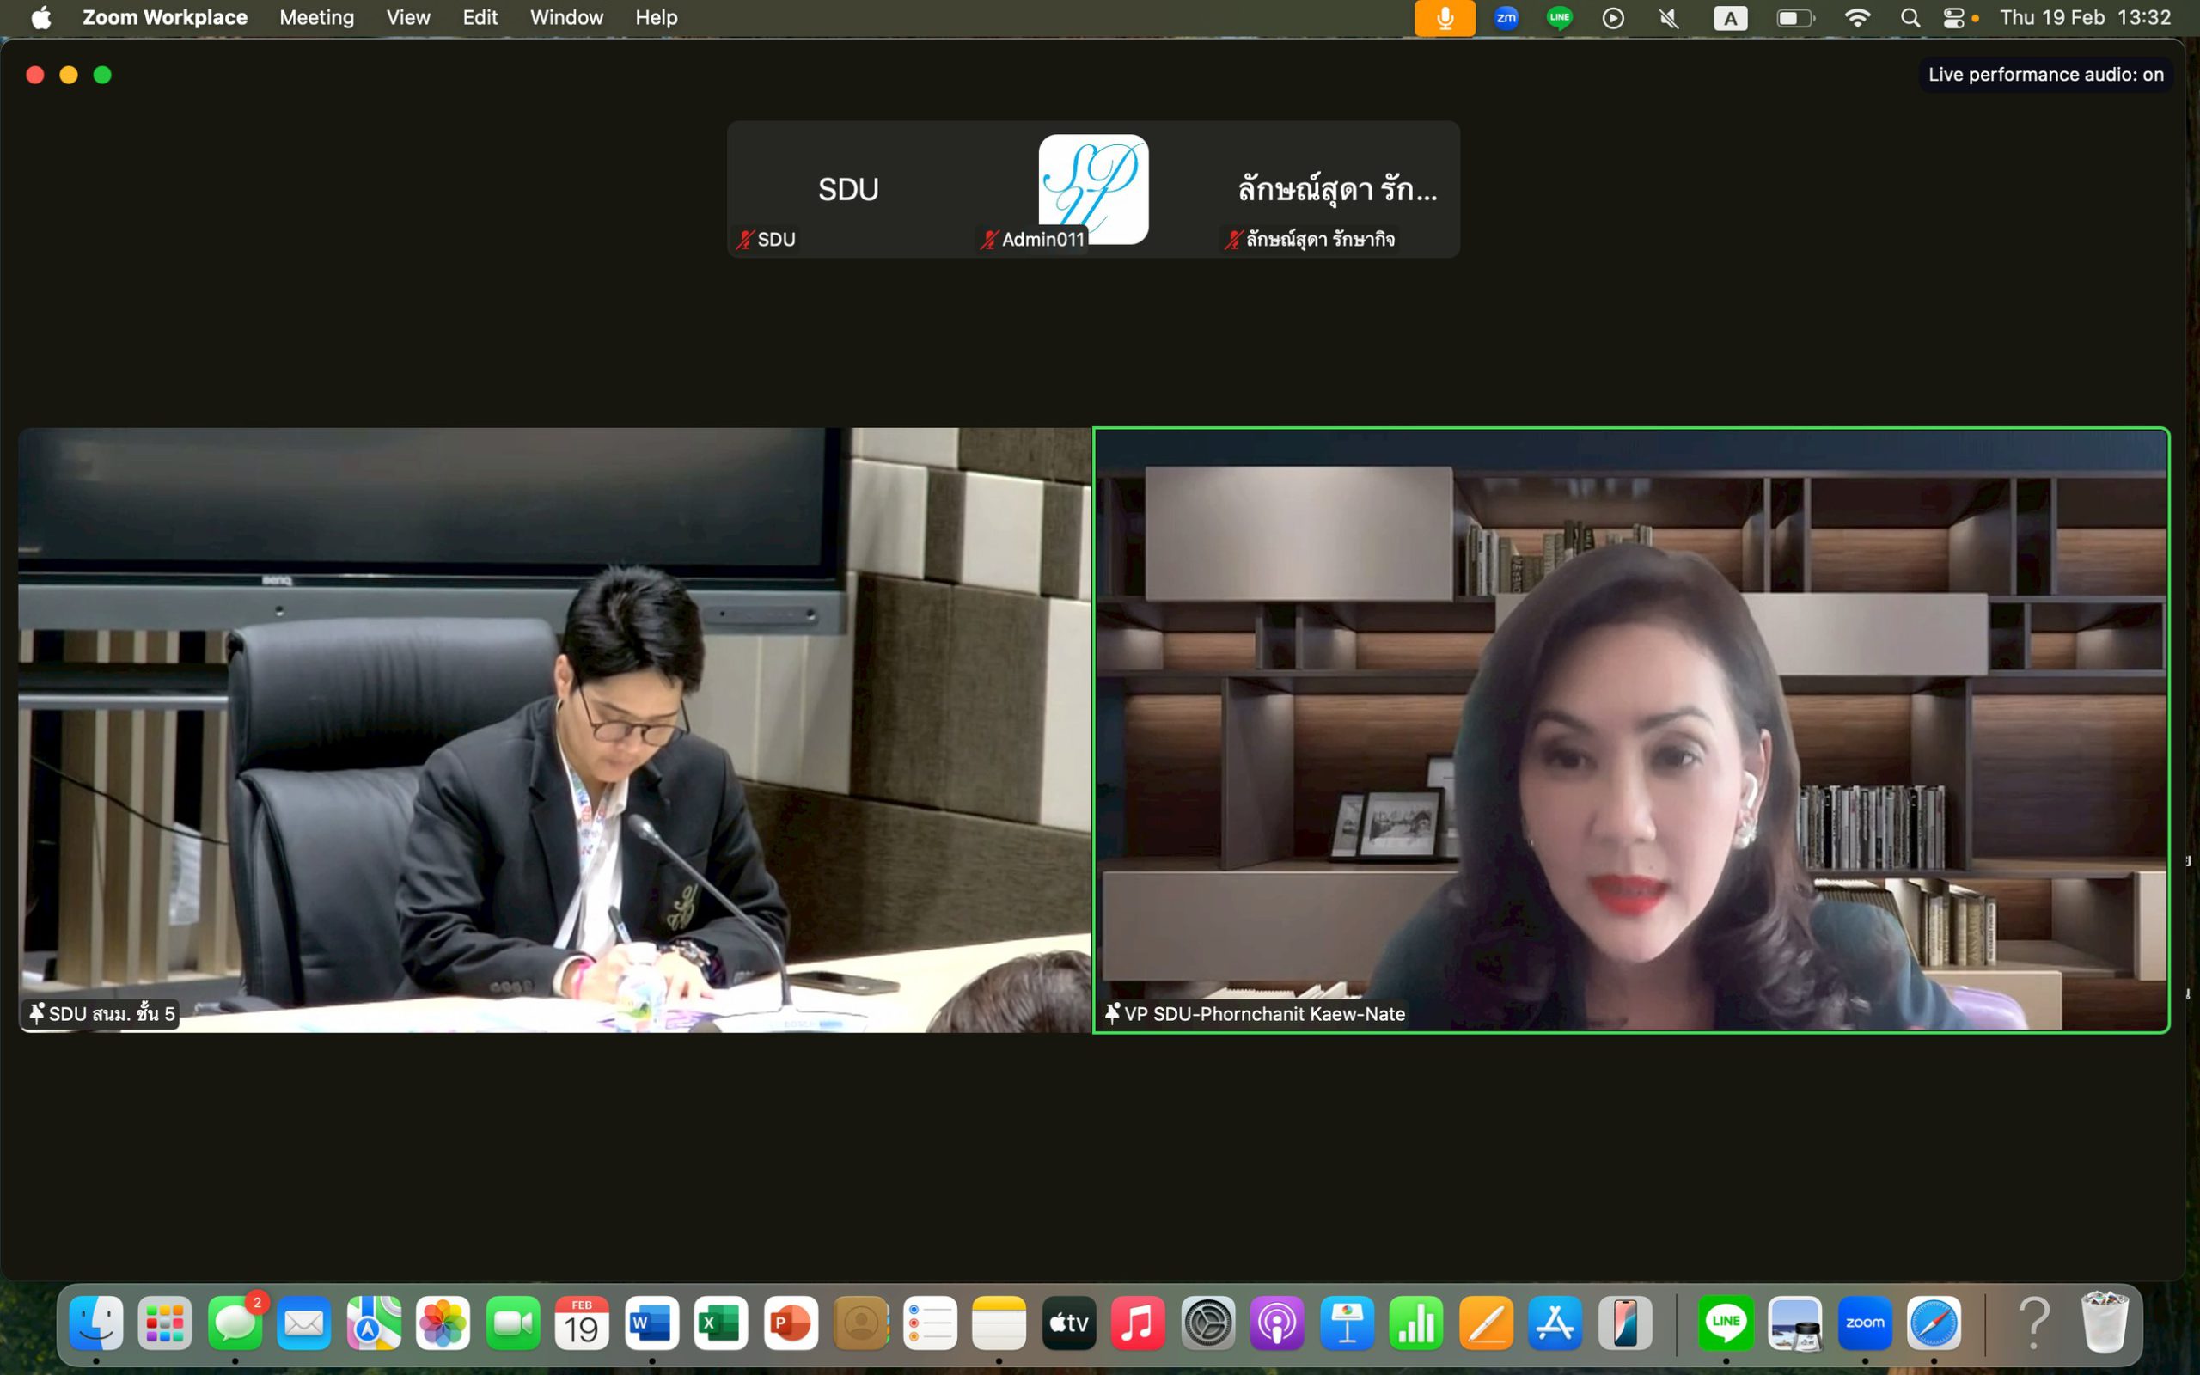Image resolution: width=2200 pixels, height=1375 pixels.
Task: Open Zoom app in the Dock
Action: [1864, 1323]
